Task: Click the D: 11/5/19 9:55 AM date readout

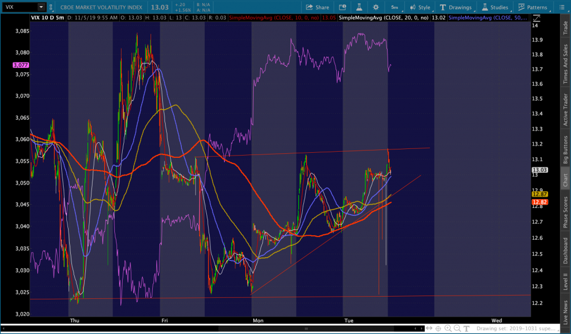Action: tap(93, 17)
